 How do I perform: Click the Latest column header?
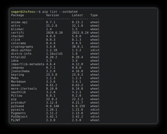(x=77, y=15)
